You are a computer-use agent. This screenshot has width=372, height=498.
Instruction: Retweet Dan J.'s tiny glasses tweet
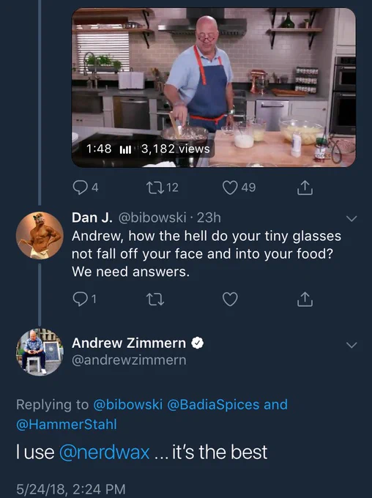coord(155,300)
